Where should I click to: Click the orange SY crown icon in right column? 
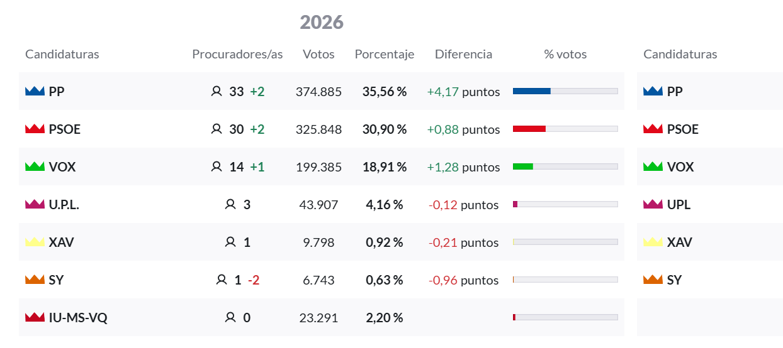pos(653,280)
